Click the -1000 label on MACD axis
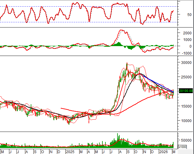 (186, 53)
